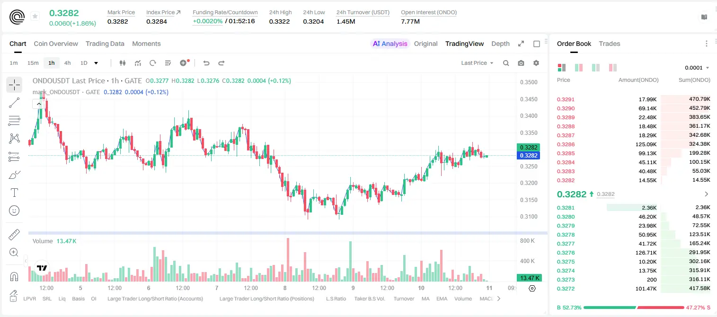Select the crosshair cursor tool
Screen dimensions: 717x317
pyautogui.click(x=14, y=85)
